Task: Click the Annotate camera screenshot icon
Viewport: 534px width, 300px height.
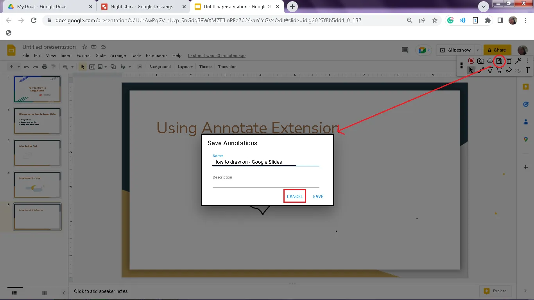Action: [480, 61]
